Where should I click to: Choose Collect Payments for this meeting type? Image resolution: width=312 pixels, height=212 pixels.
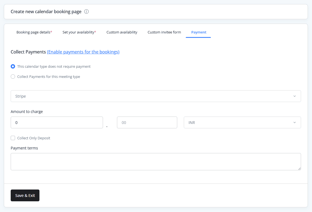click(x=13, y=77)
